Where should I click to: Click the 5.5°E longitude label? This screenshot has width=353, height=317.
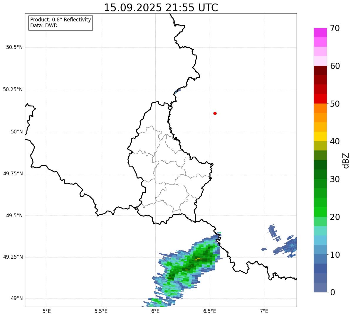pyautogui.click(x=101, y=311)
